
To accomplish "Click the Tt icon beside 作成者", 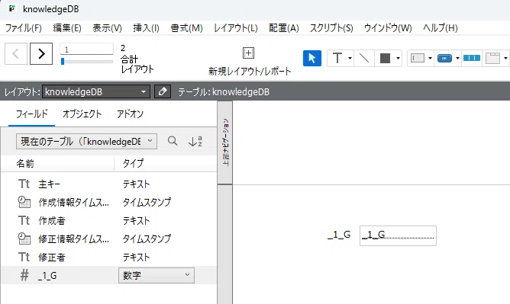I will tap(24, 221).
